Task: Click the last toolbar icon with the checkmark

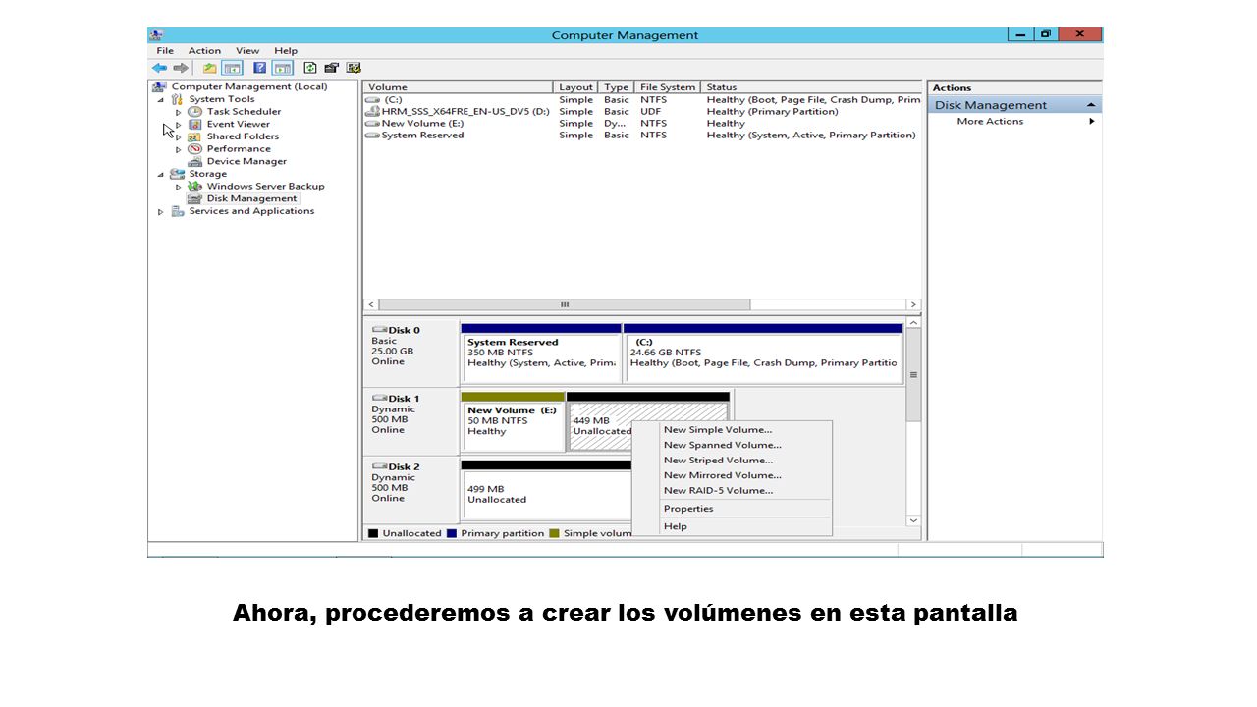Action: point(354,68)
